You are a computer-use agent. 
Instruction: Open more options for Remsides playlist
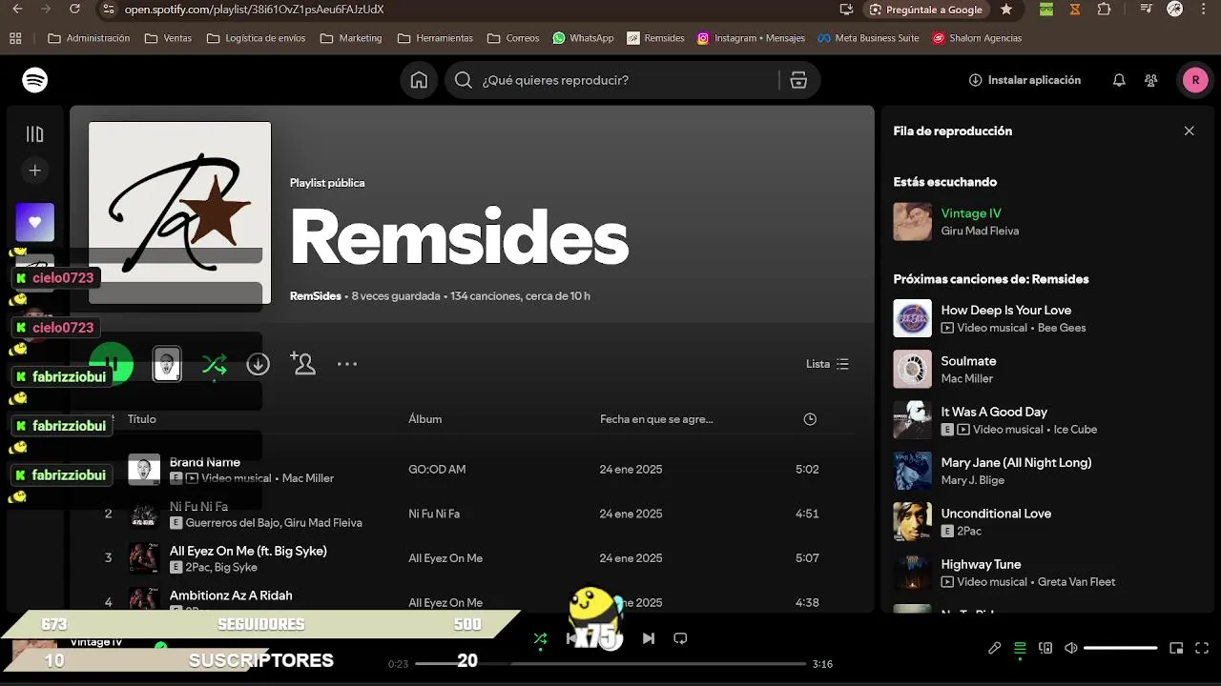347,364
